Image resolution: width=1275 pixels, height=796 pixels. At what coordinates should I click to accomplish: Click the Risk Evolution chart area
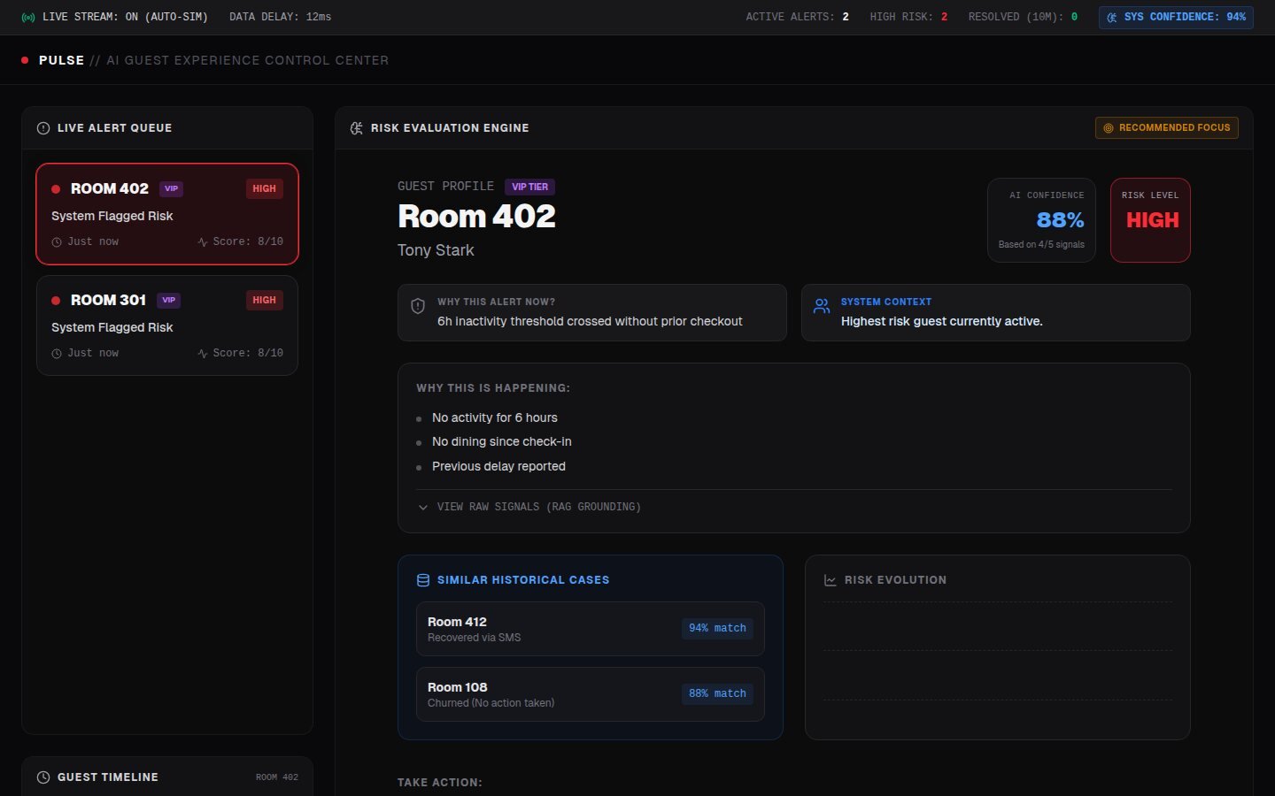(997, 652)
